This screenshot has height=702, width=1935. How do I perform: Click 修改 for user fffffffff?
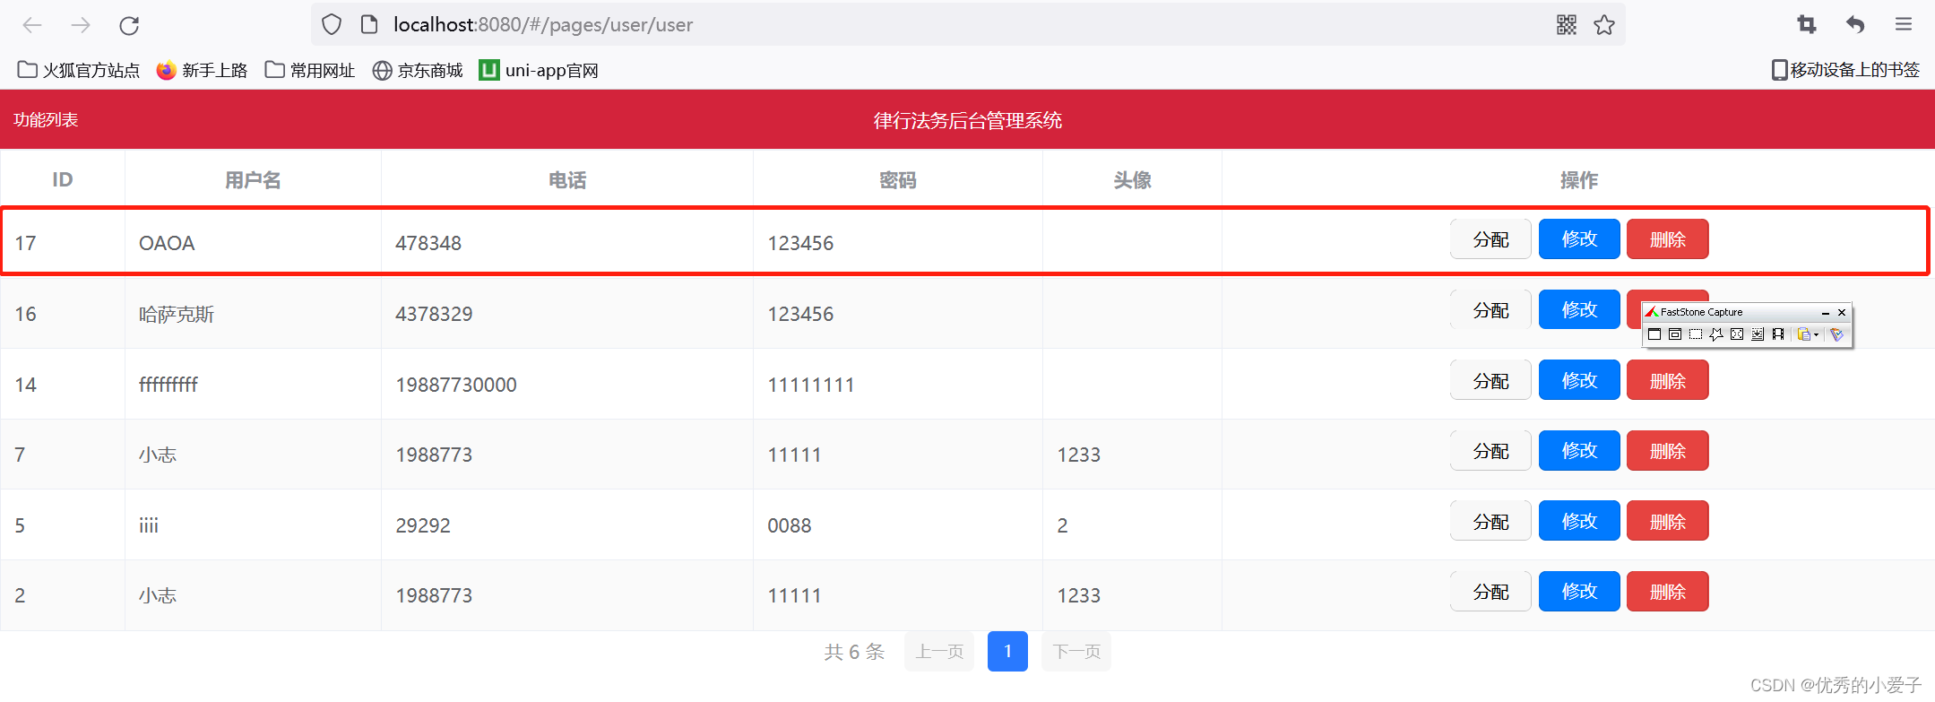pyautogui.click(x=1579, y=380)
